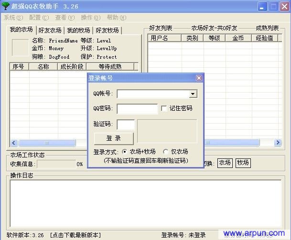Click the farm avatar picture box
Image resolution: width=291 pixels, height=240 pixels.
click(x=20, y=47)
